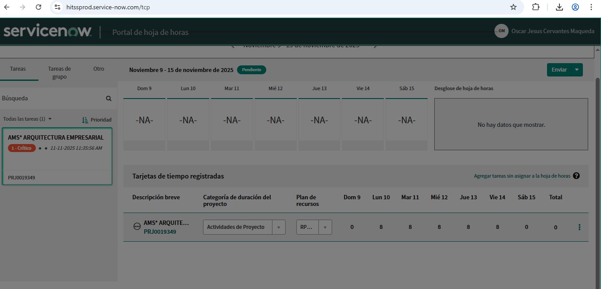This screenshot has width=601, height=289.
Task: Open the help icon beside Agregar tareas
Action: tap(576, 175)
